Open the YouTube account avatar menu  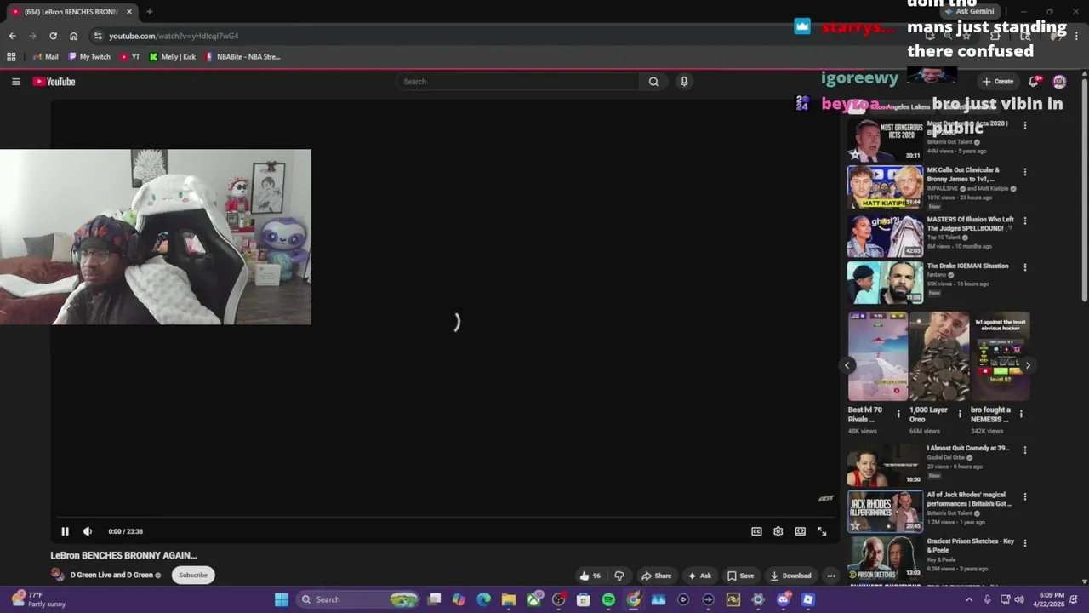coord(1059,82)
